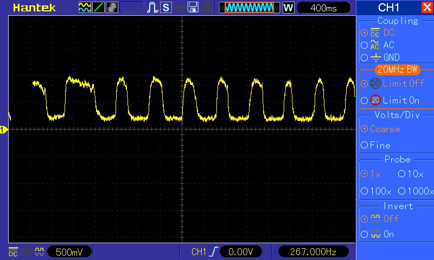Close the CH1 menu panel
This screenshot has width=434, height=260.
426,7
